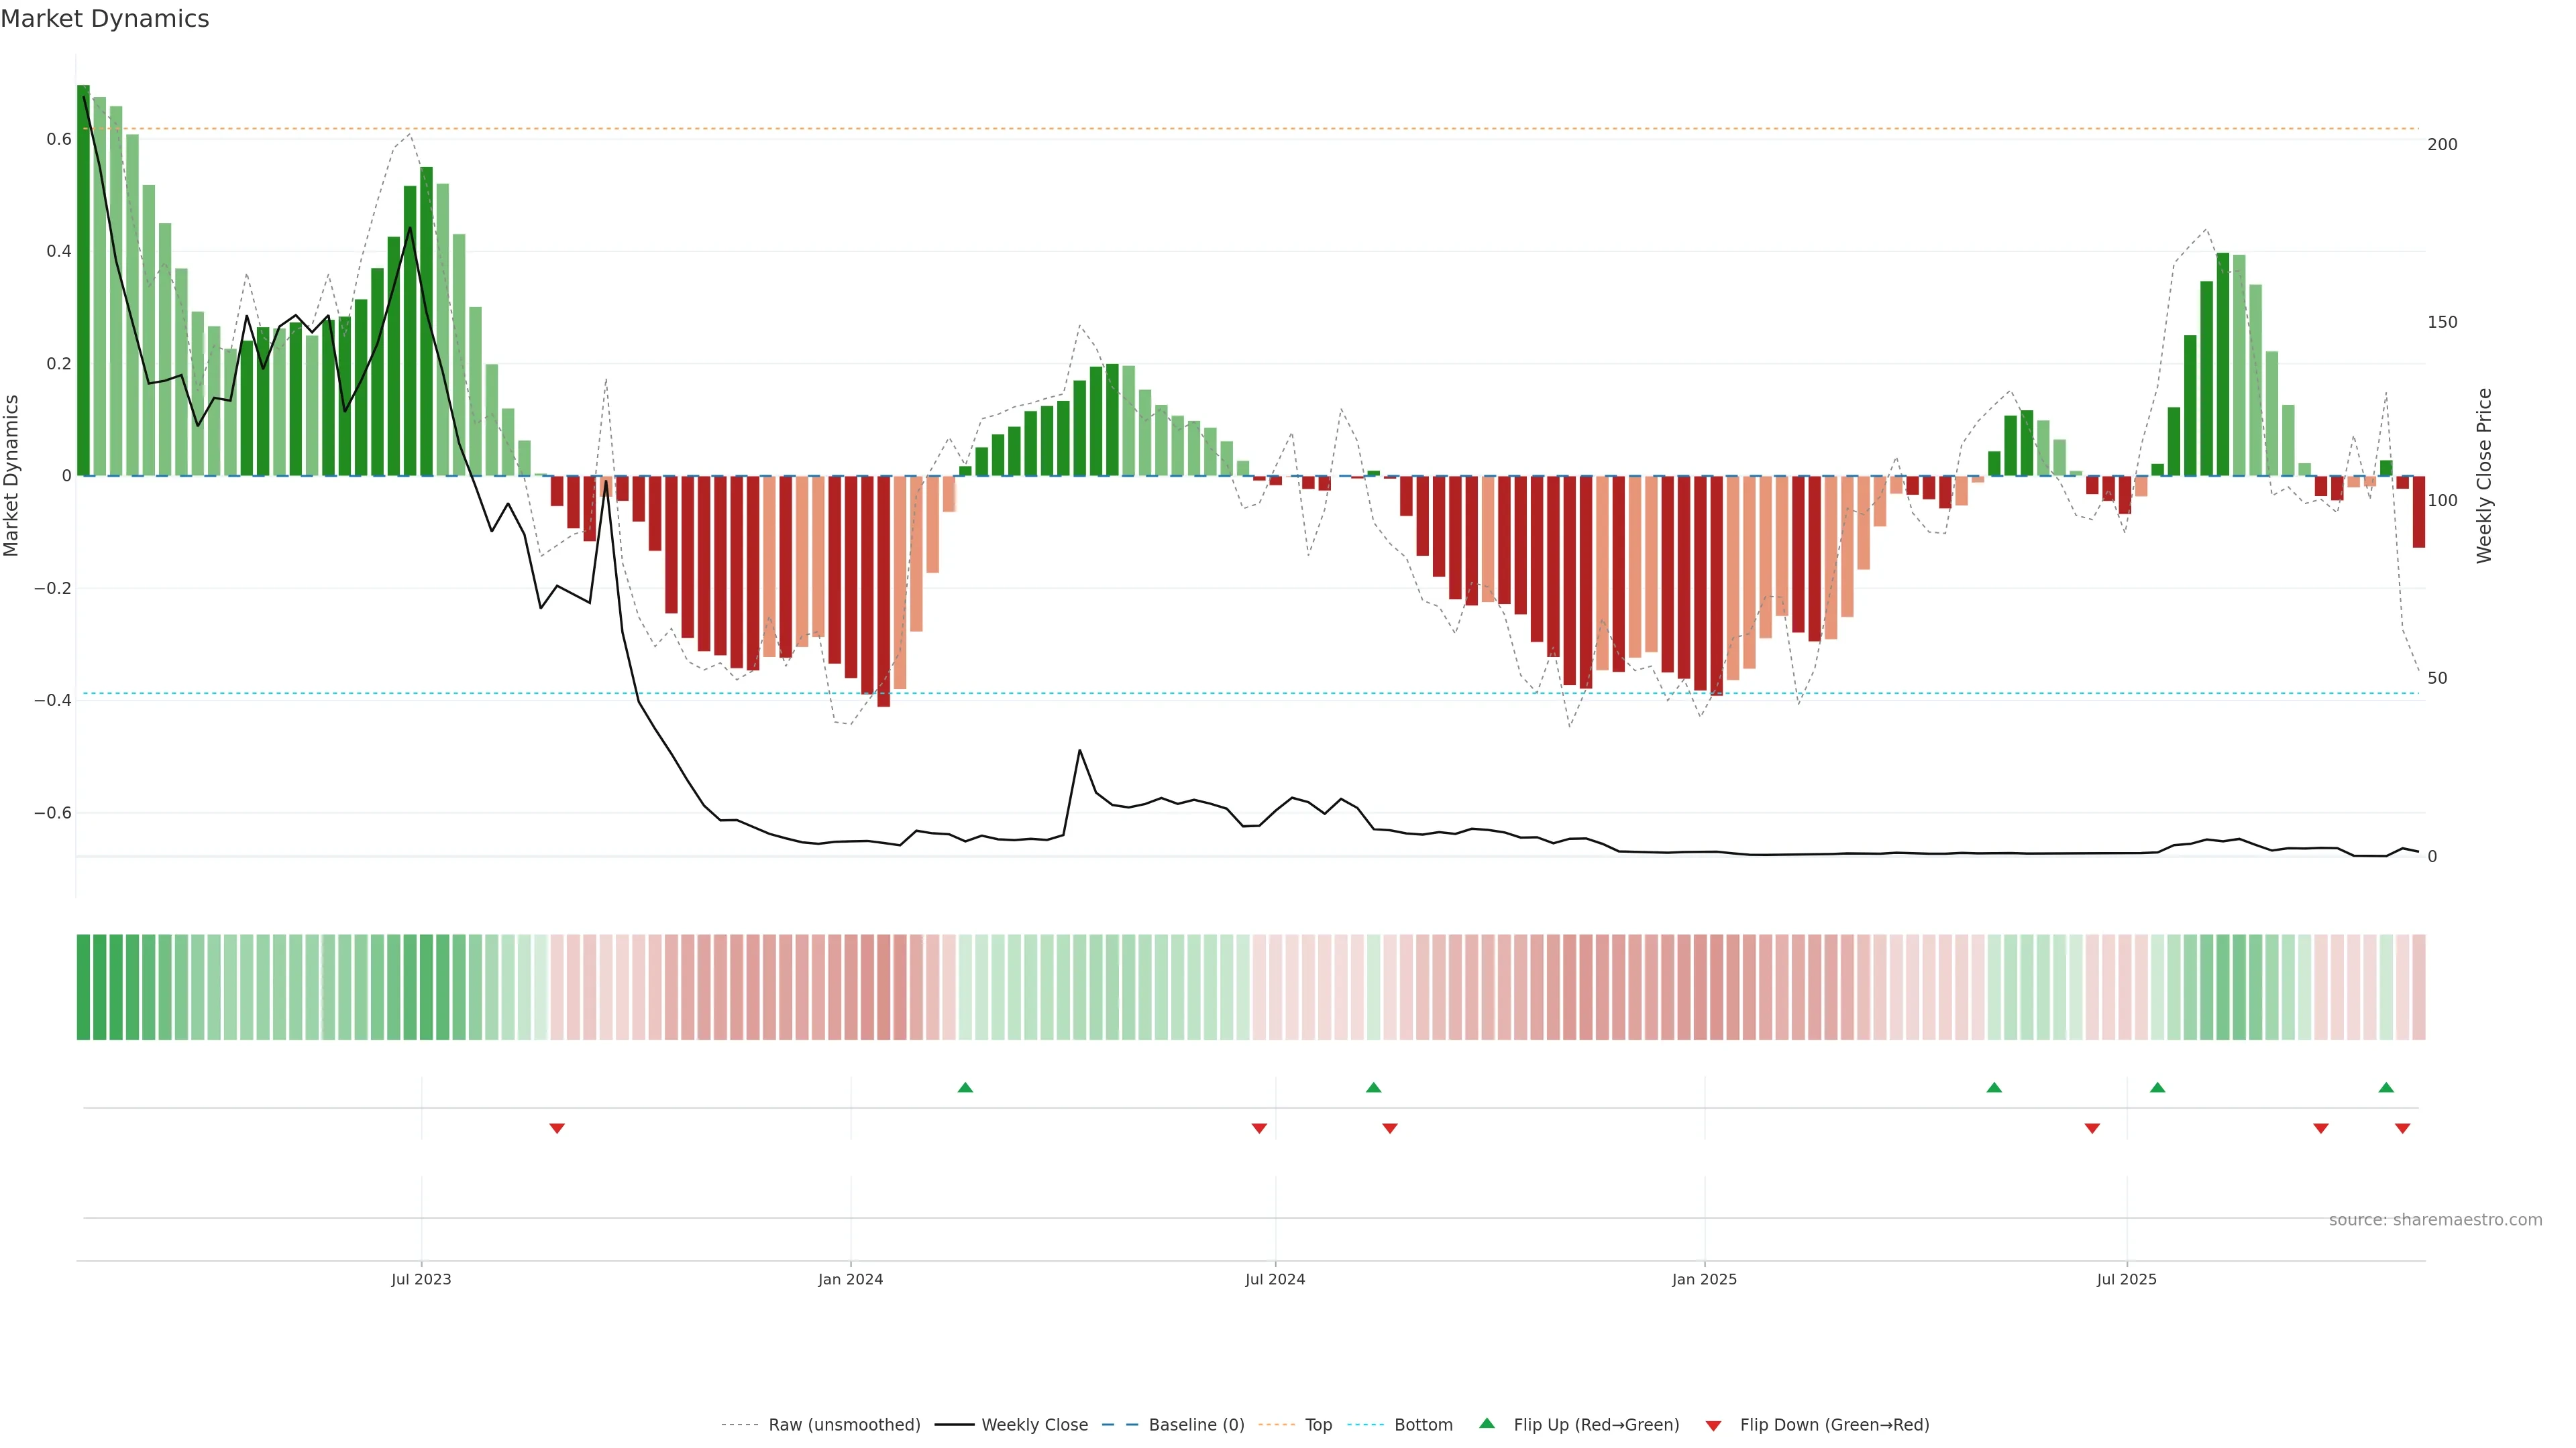Click the last red Flip Down marker on the right
Screen dimensions: 2576x1448
2402,1128
